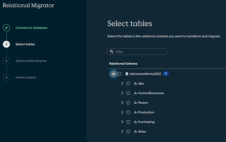Click the AdventureWorks2022 database icon
Viewport: 226px width, 142px height.
[x=126, y=74]
